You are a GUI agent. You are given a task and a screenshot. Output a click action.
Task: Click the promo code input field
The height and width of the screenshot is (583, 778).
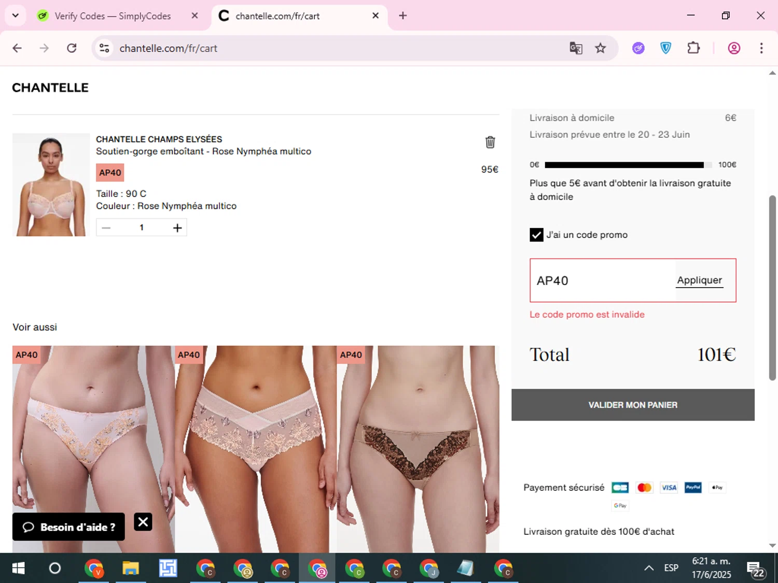[x=603, y=280]
